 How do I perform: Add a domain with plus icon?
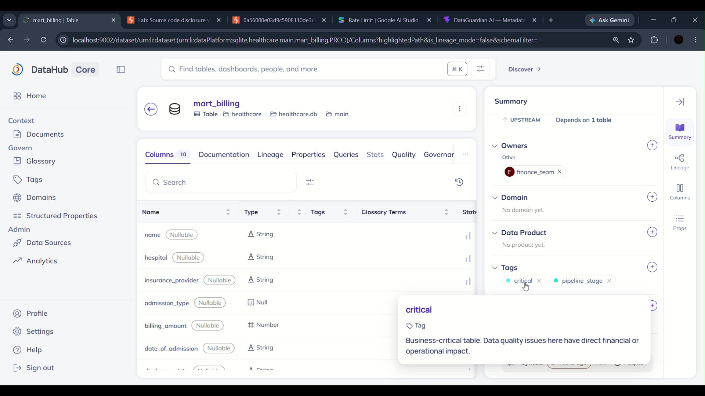[x=652, y=197]
